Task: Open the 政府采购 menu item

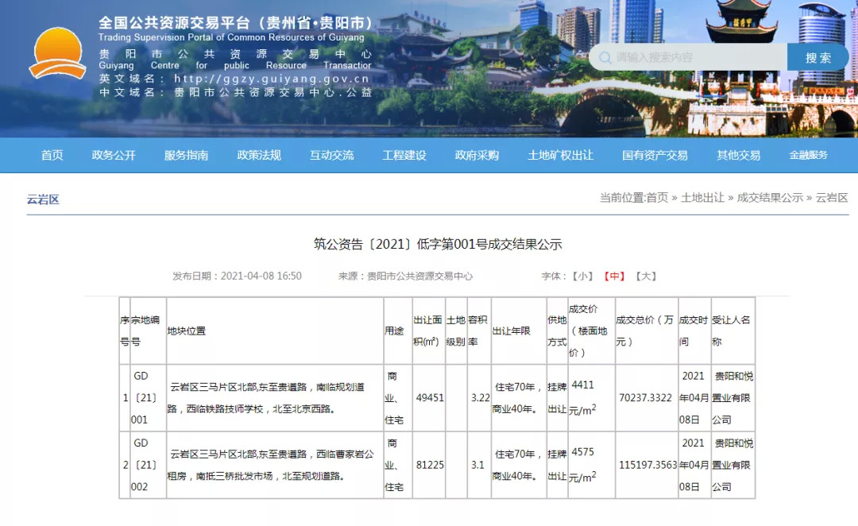Action: point(477,155)
